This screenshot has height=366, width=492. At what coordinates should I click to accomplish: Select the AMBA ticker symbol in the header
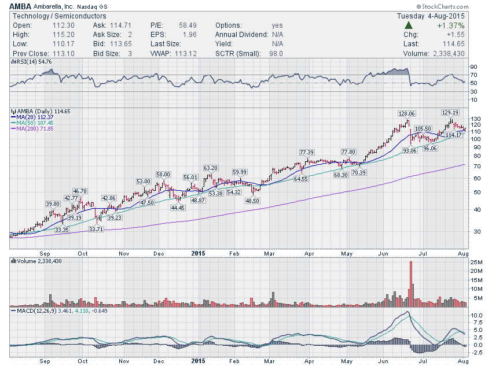(20, 6)
